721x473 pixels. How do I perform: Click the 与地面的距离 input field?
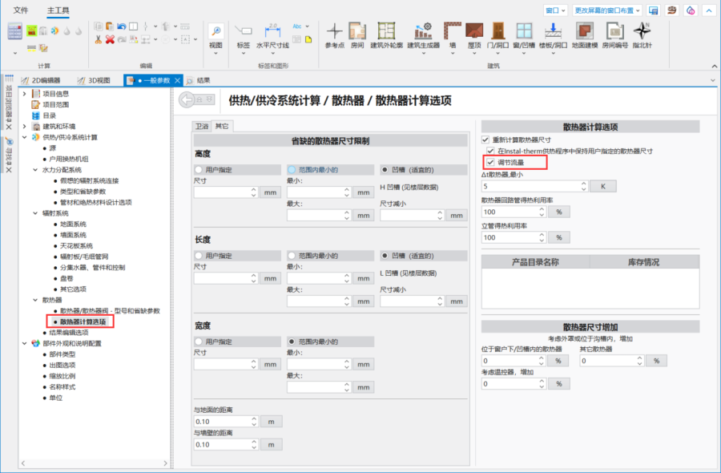(x=222, y=422)
